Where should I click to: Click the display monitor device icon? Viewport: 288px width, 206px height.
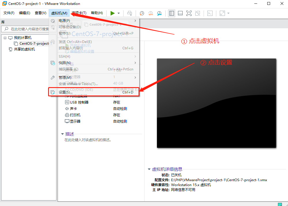coord(67,121)
